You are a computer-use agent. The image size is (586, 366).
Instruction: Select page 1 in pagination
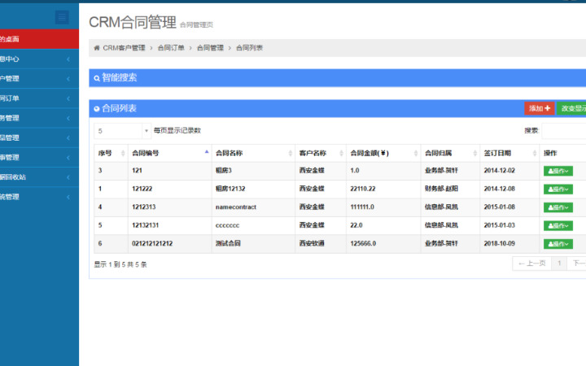pyautogui.click(x=559, y=264)
